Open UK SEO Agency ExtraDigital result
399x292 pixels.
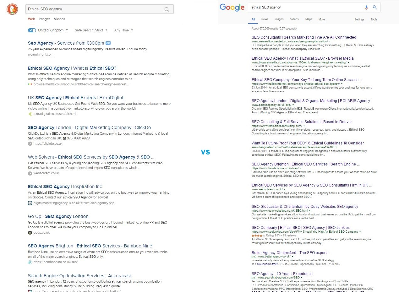pos(75,98)
